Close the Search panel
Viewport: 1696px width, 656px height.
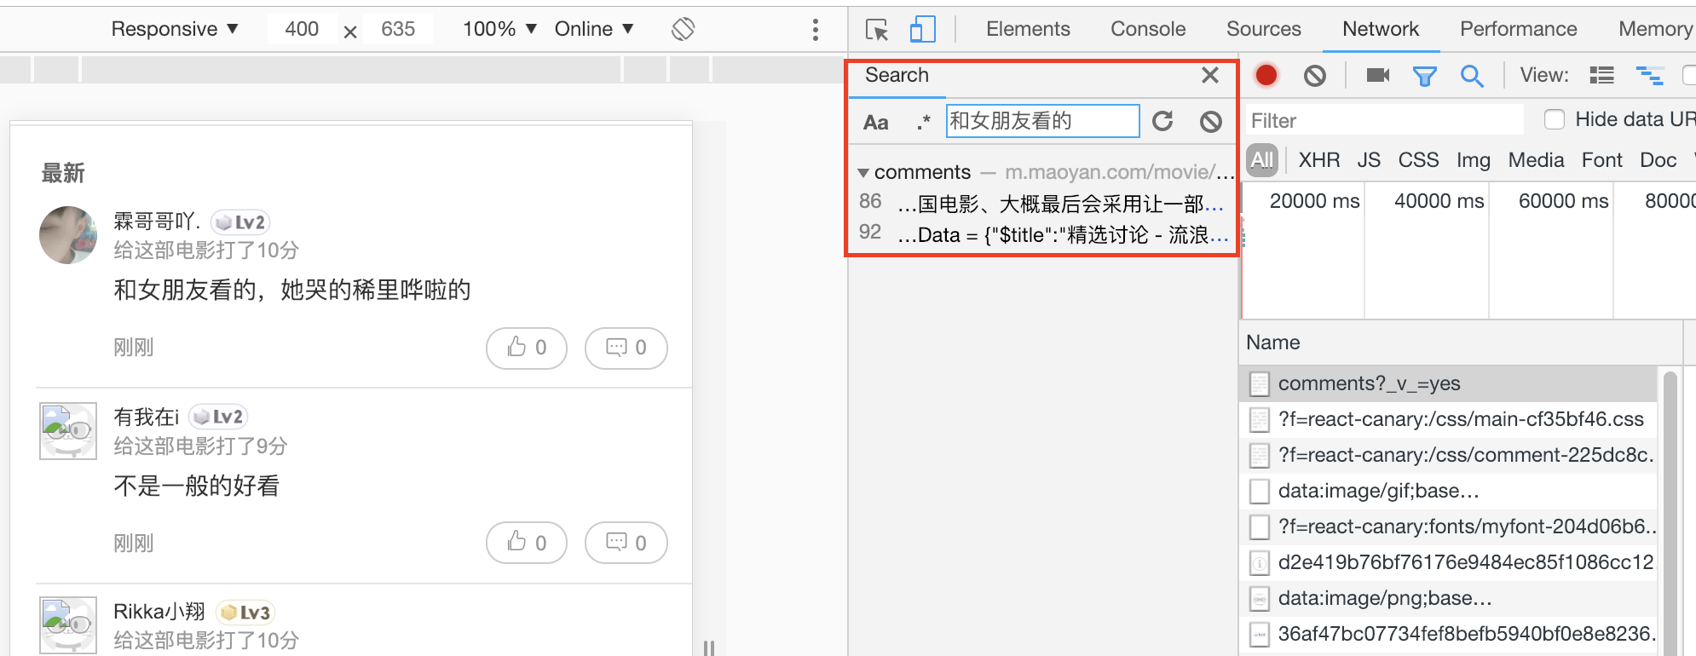(1210, 75)
